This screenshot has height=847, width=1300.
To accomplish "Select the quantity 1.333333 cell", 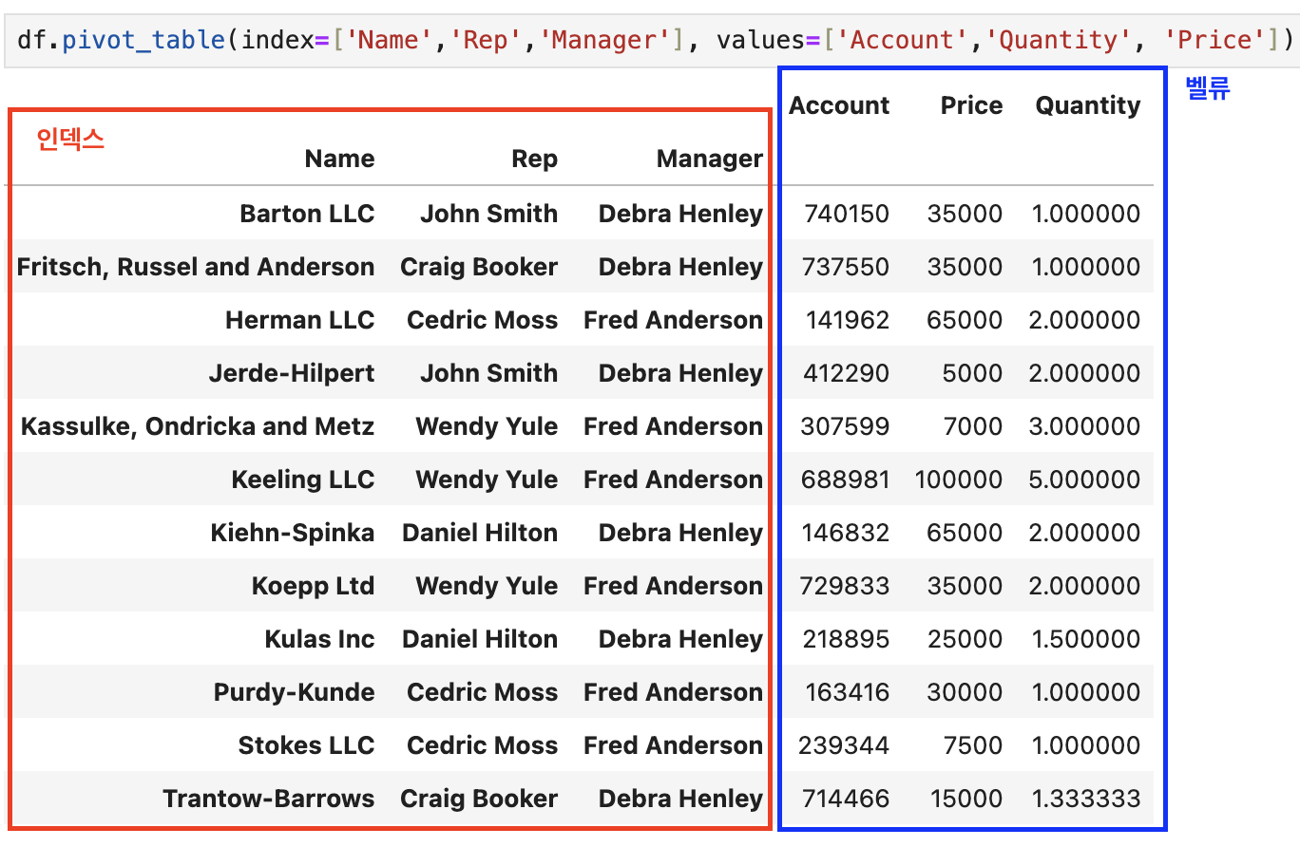I will point(1087,799).
